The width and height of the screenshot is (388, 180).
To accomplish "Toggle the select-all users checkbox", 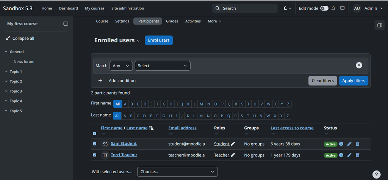I will [x=94, y=133].
